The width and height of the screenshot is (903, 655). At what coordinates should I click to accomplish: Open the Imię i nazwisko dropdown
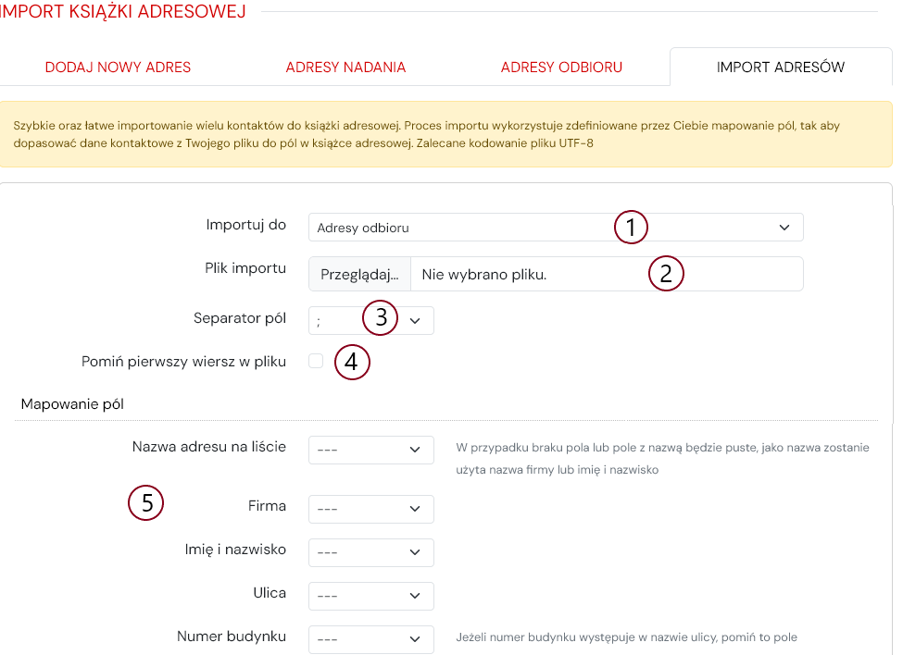370,552
